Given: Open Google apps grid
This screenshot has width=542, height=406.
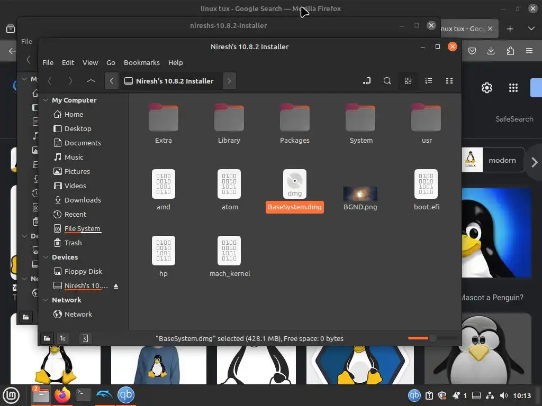Looking at the screenshot, I should [x=513, y=88].
